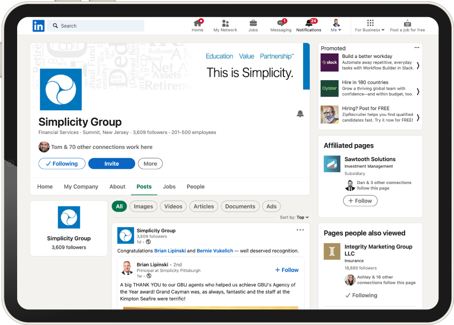Viewport: 454px width, 325px height.
Task: Click Brian Lipinski's profile photo
Action: click(x=127, y=268)
